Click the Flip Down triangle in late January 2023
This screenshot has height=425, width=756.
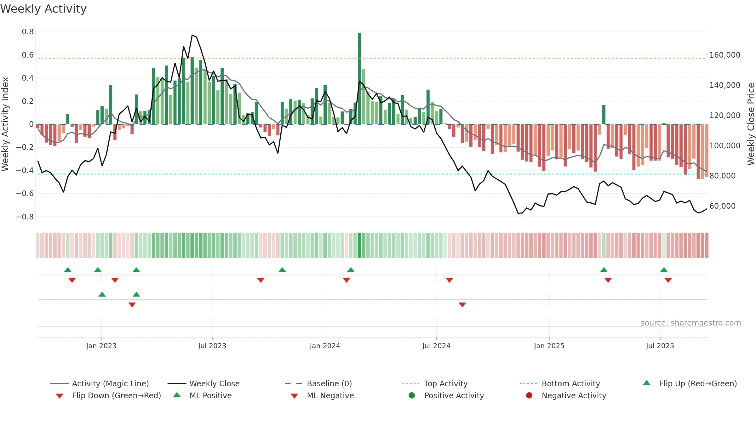point(115,280)
